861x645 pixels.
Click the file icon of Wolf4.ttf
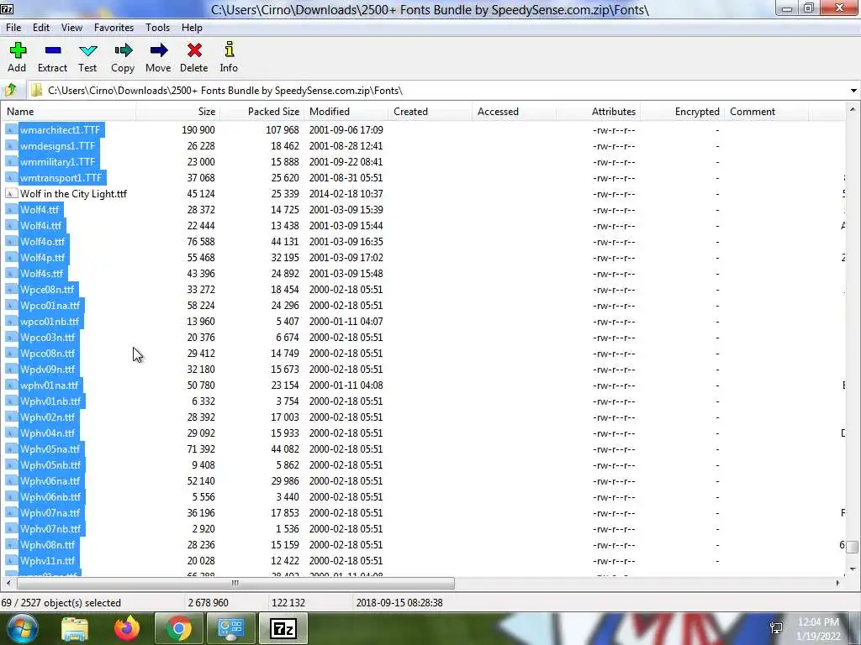[x=11, y=209]
